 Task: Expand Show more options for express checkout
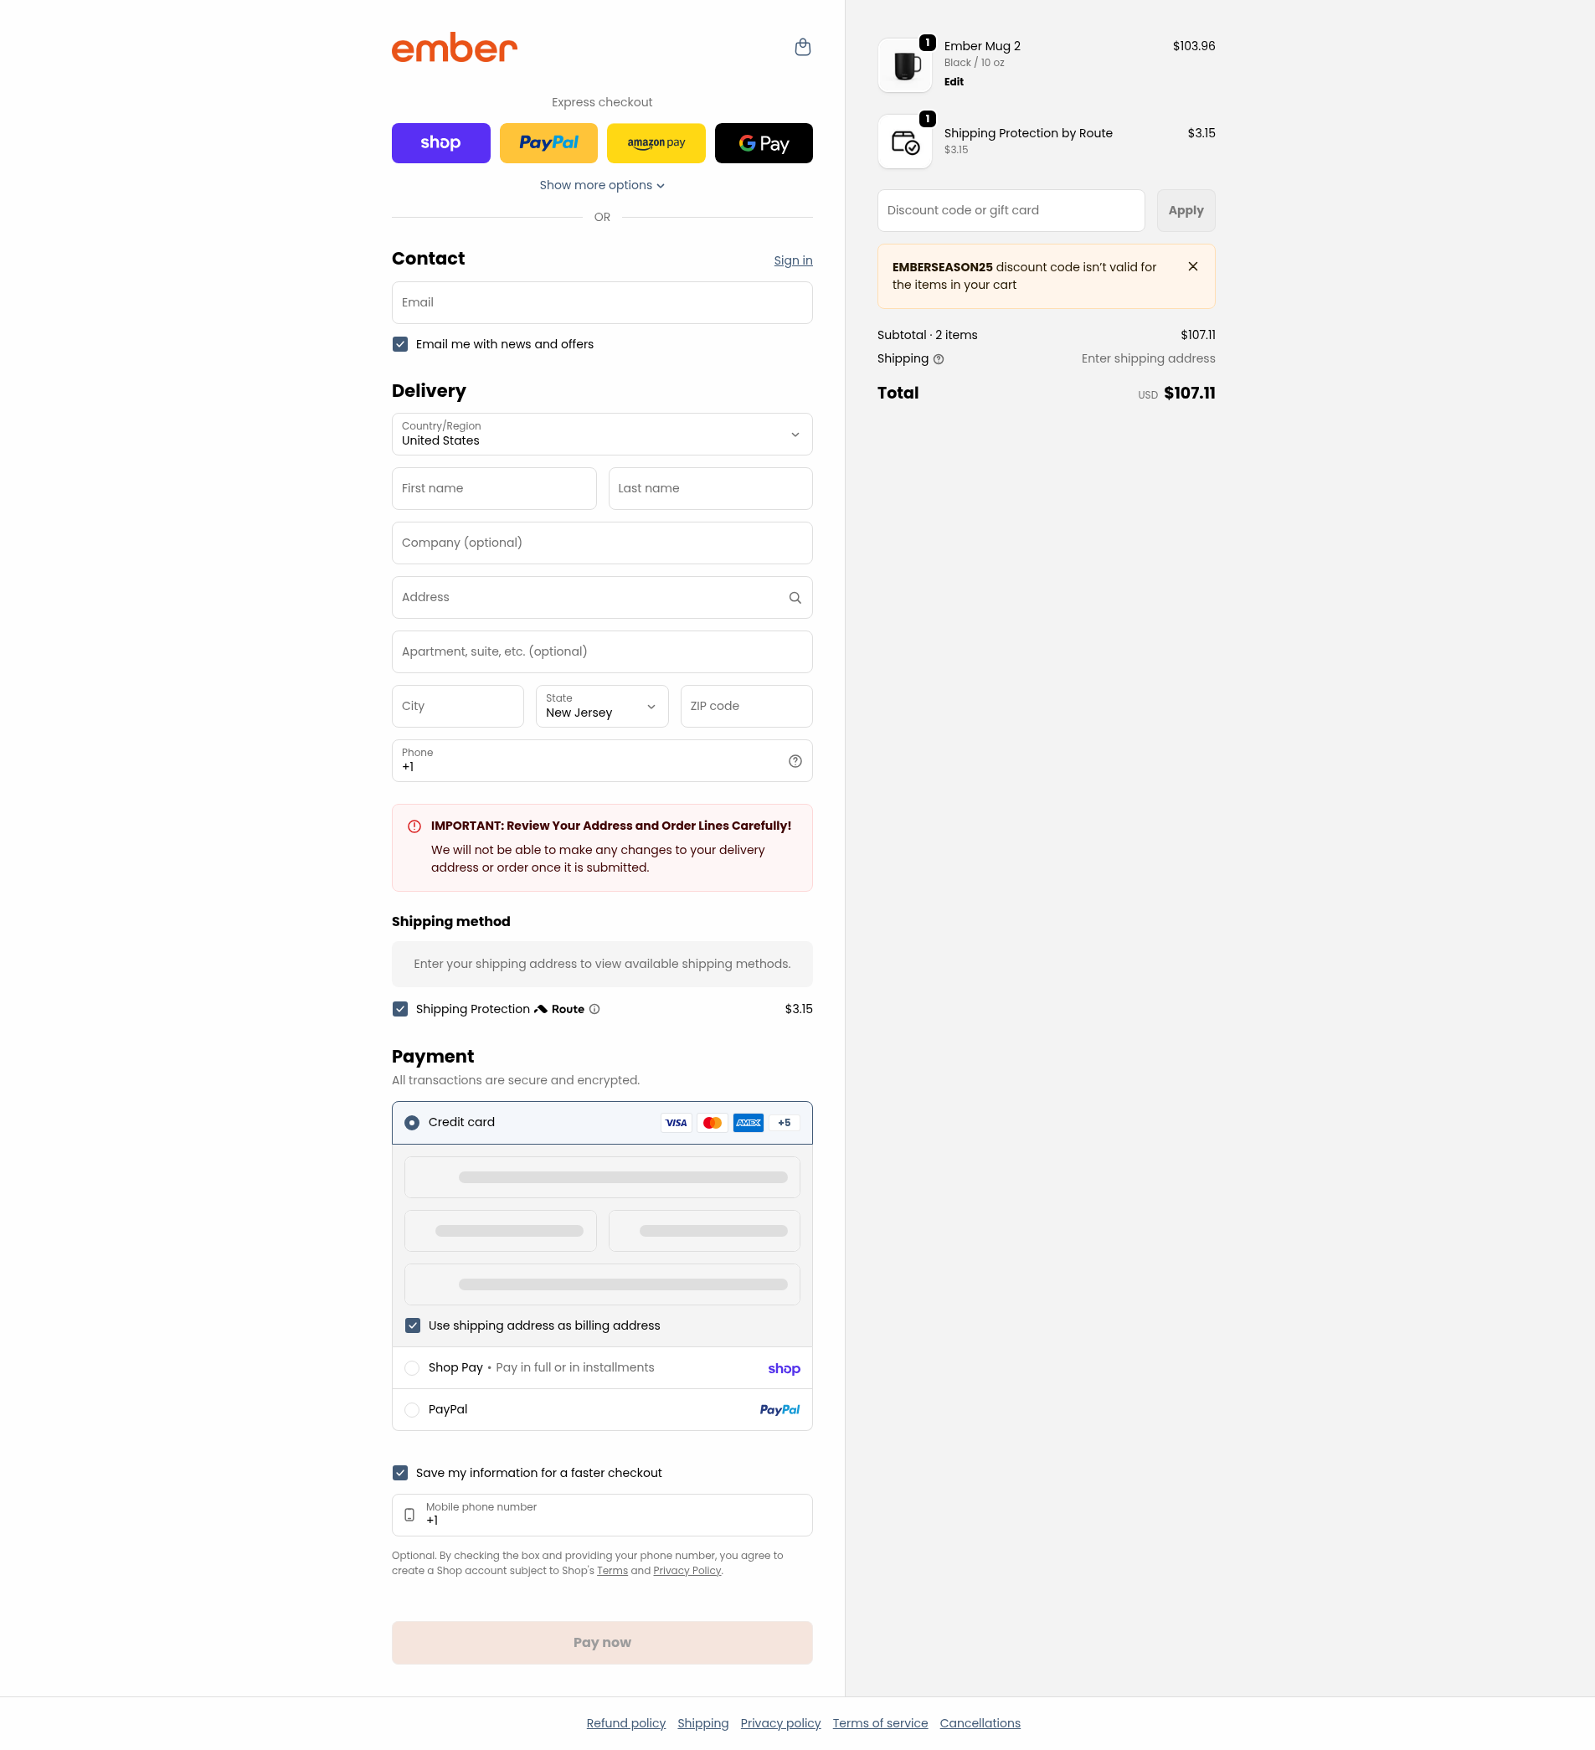(x=602, y=185)
